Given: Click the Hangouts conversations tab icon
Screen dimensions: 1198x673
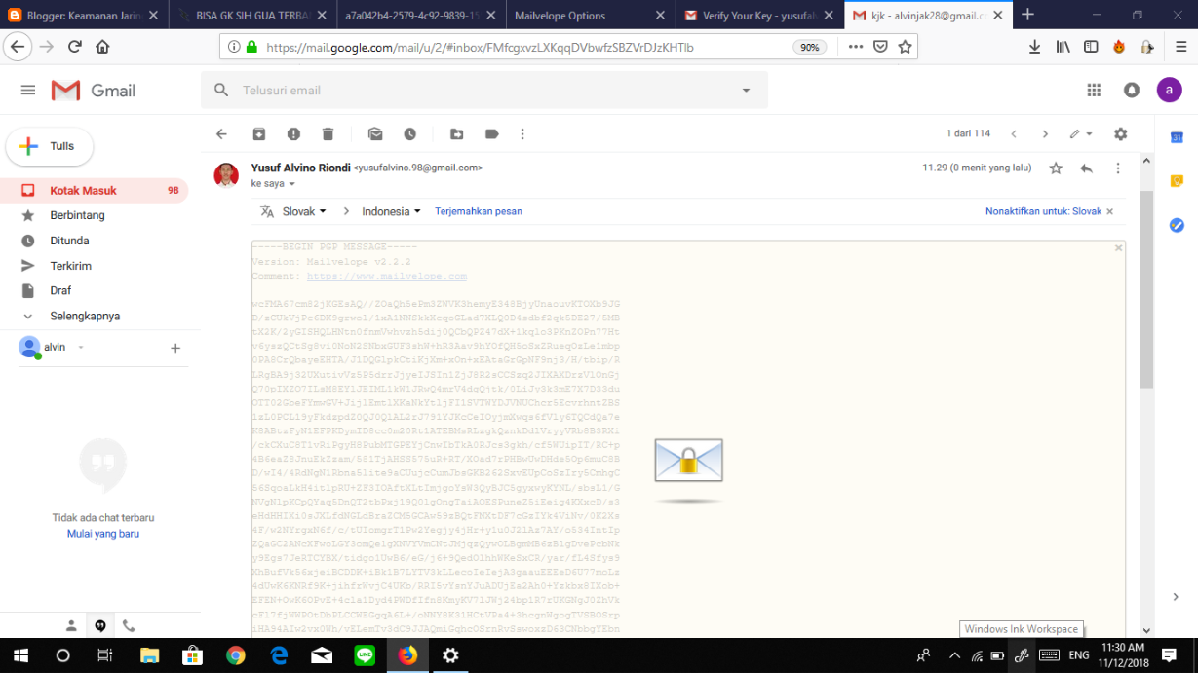Looking at the screenshot, I should (x=99, y=626).
